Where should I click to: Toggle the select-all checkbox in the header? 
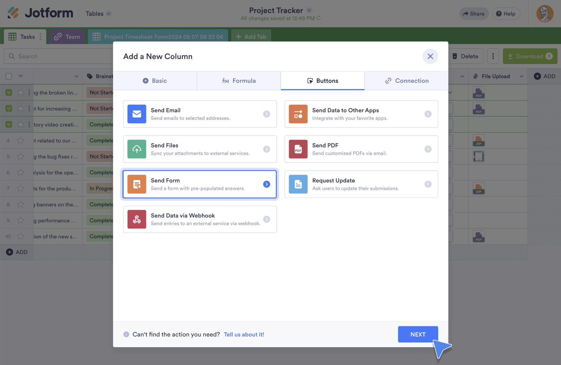tap(8, 76)
